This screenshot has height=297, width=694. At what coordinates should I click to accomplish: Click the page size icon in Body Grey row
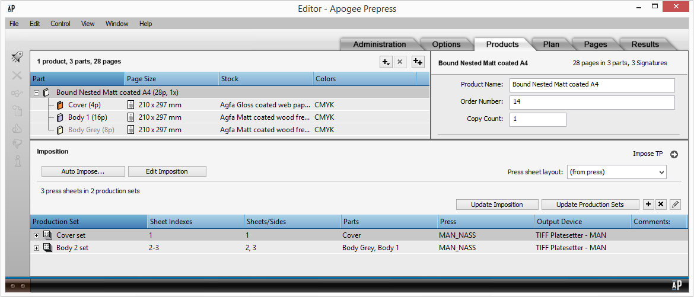[x=130, y=130]
